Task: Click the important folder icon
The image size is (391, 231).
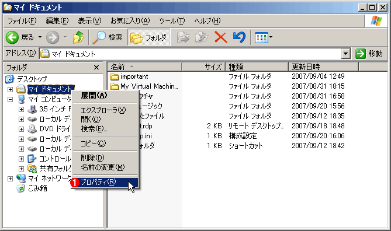Action: 115,76
